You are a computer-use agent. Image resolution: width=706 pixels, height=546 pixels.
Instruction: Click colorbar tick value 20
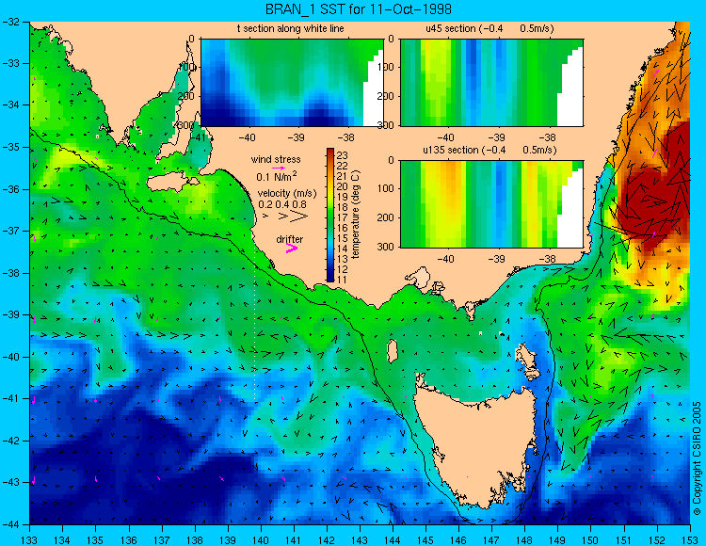click(343, 186)
